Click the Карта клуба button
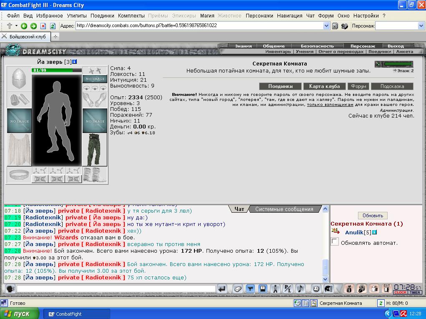Image resolution: width=426 pixels, height=319 pixels. click(x=324, y=86)
